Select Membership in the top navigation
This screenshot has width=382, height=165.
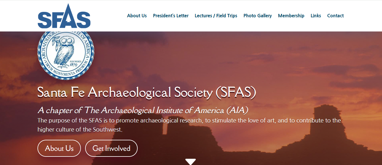coord(291,16)
